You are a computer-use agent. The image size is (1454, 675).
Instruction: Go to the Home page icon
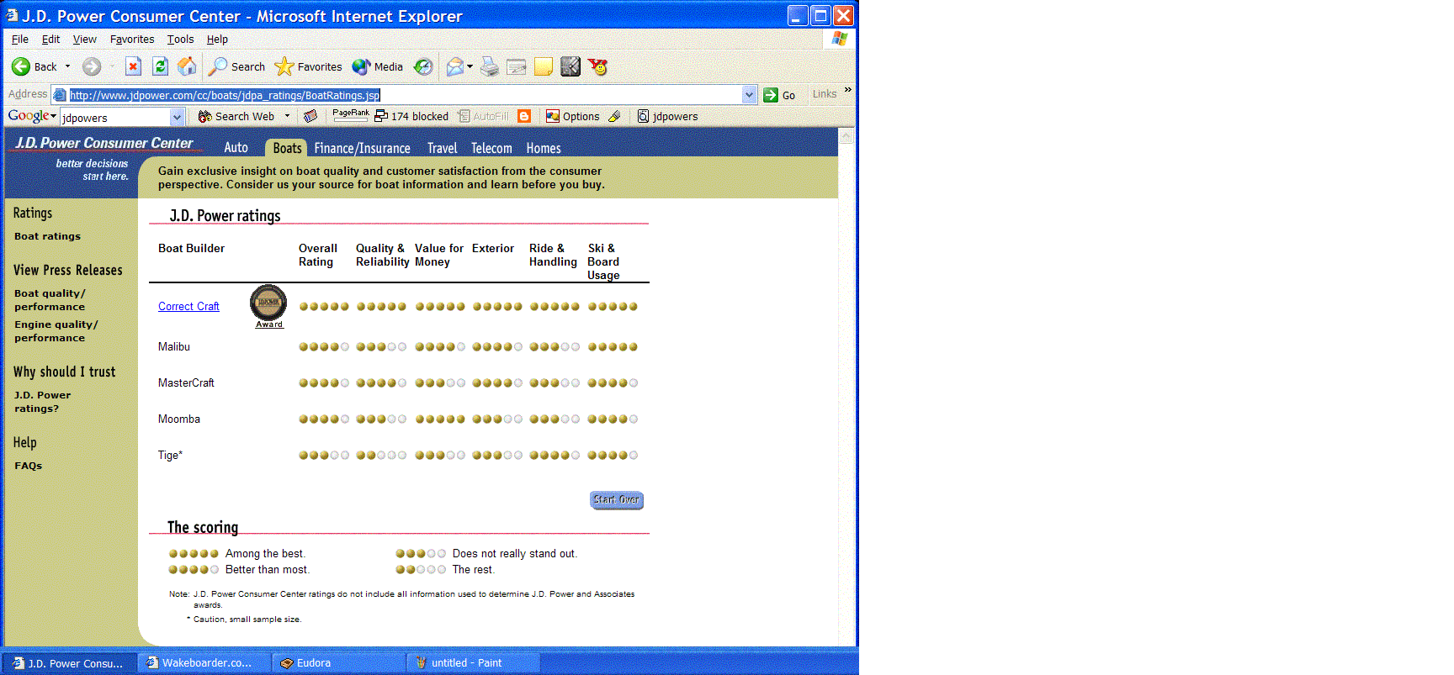pyautogui.click(x=187, y=66)
